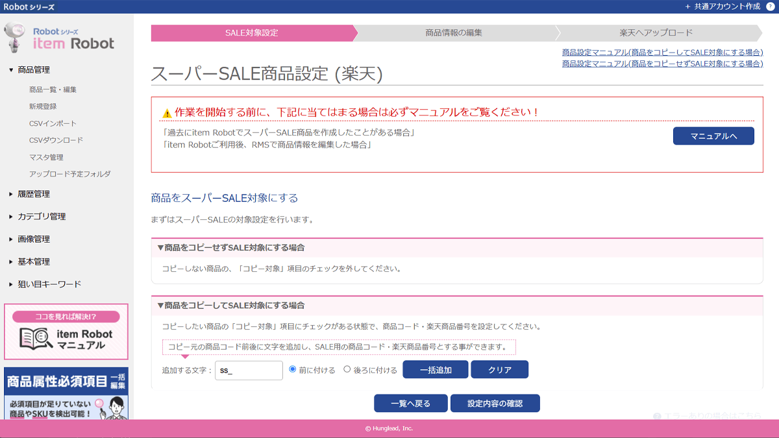Open アップロード予定フォルダ in sidebar

pos(69,174)
